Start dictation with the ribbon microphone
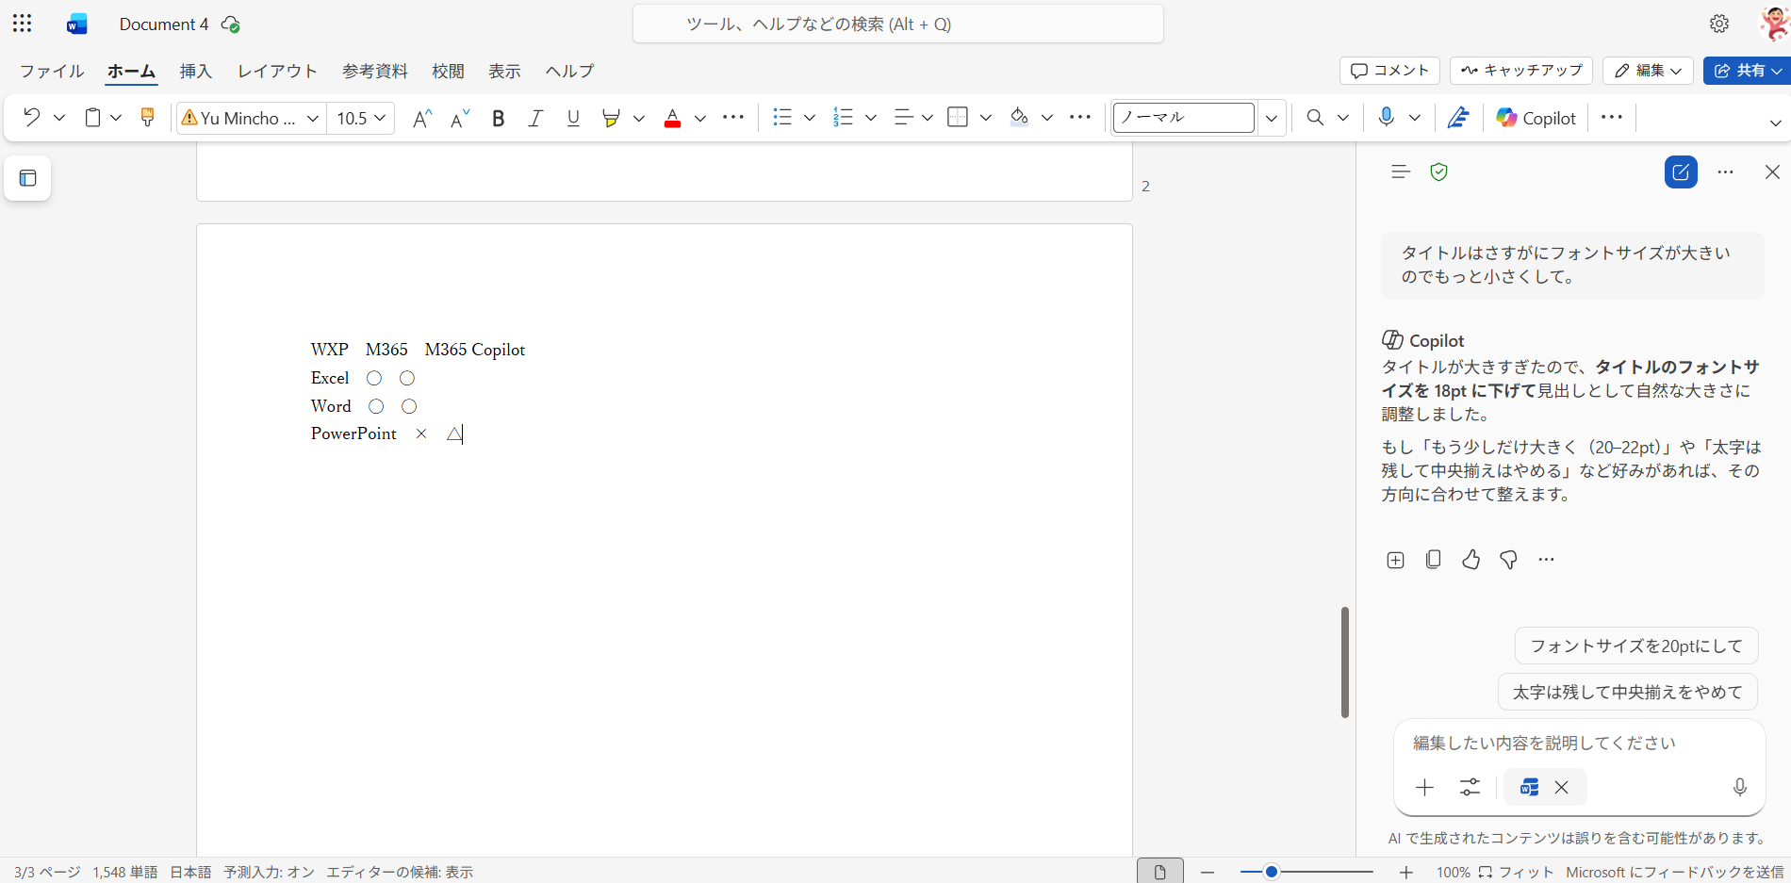The width and height of the screenshot is (1791, 883). tap(1386, 118)
